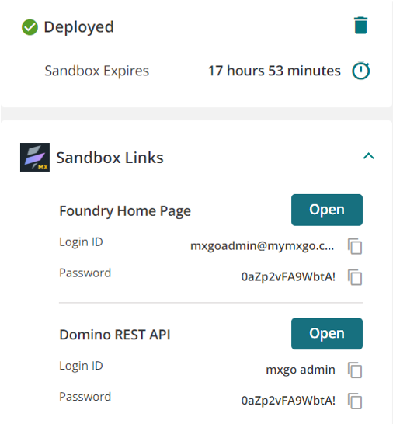Image resolution: width=393 pixels, height=424 pixels.
Task: Copy the Foundry Home Page password
Action: click(355, 277)
